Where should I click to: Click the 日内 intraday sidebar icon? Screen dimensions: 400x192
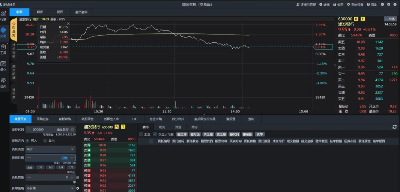[3, 82]
